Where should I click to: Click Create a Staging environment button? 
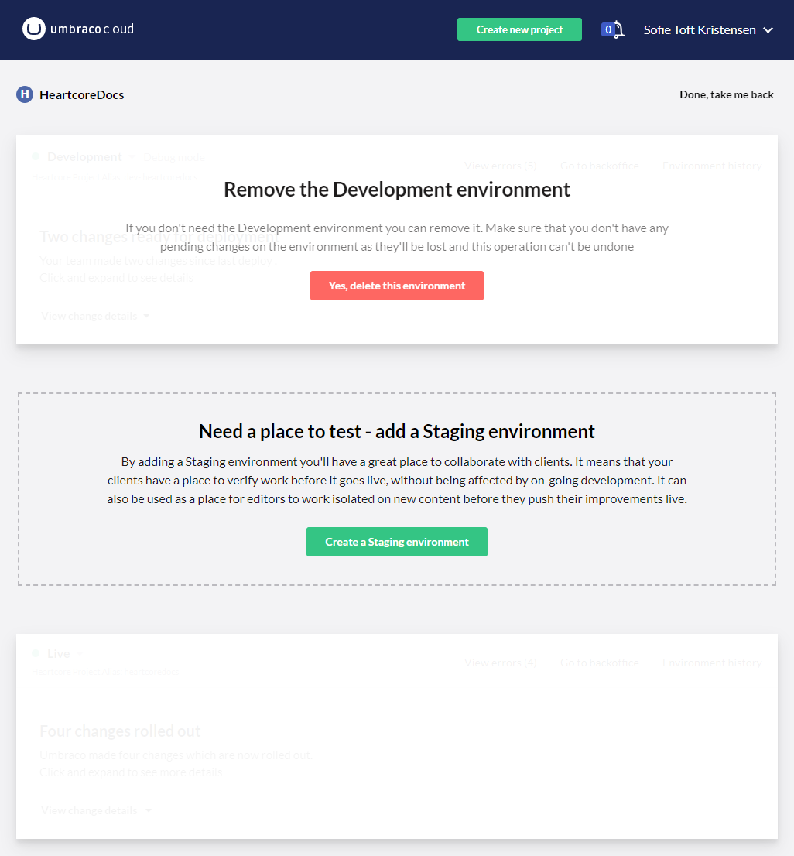click(397, 542)
